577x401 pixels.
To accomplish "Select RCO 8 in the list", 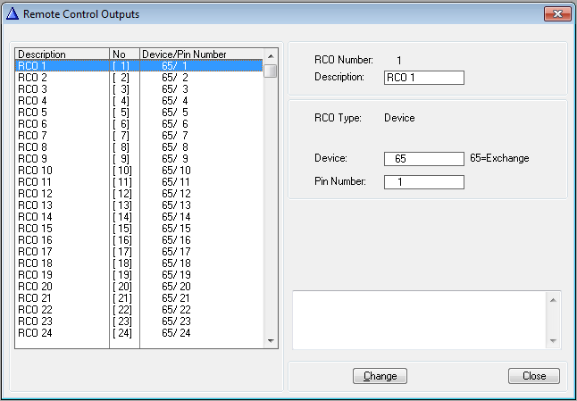I will pyautogui.click(x=139, y=147).
